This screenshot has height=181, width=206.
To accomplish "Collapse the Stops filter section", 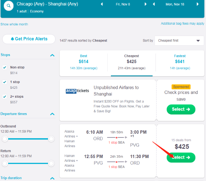I will click(52, 55).
